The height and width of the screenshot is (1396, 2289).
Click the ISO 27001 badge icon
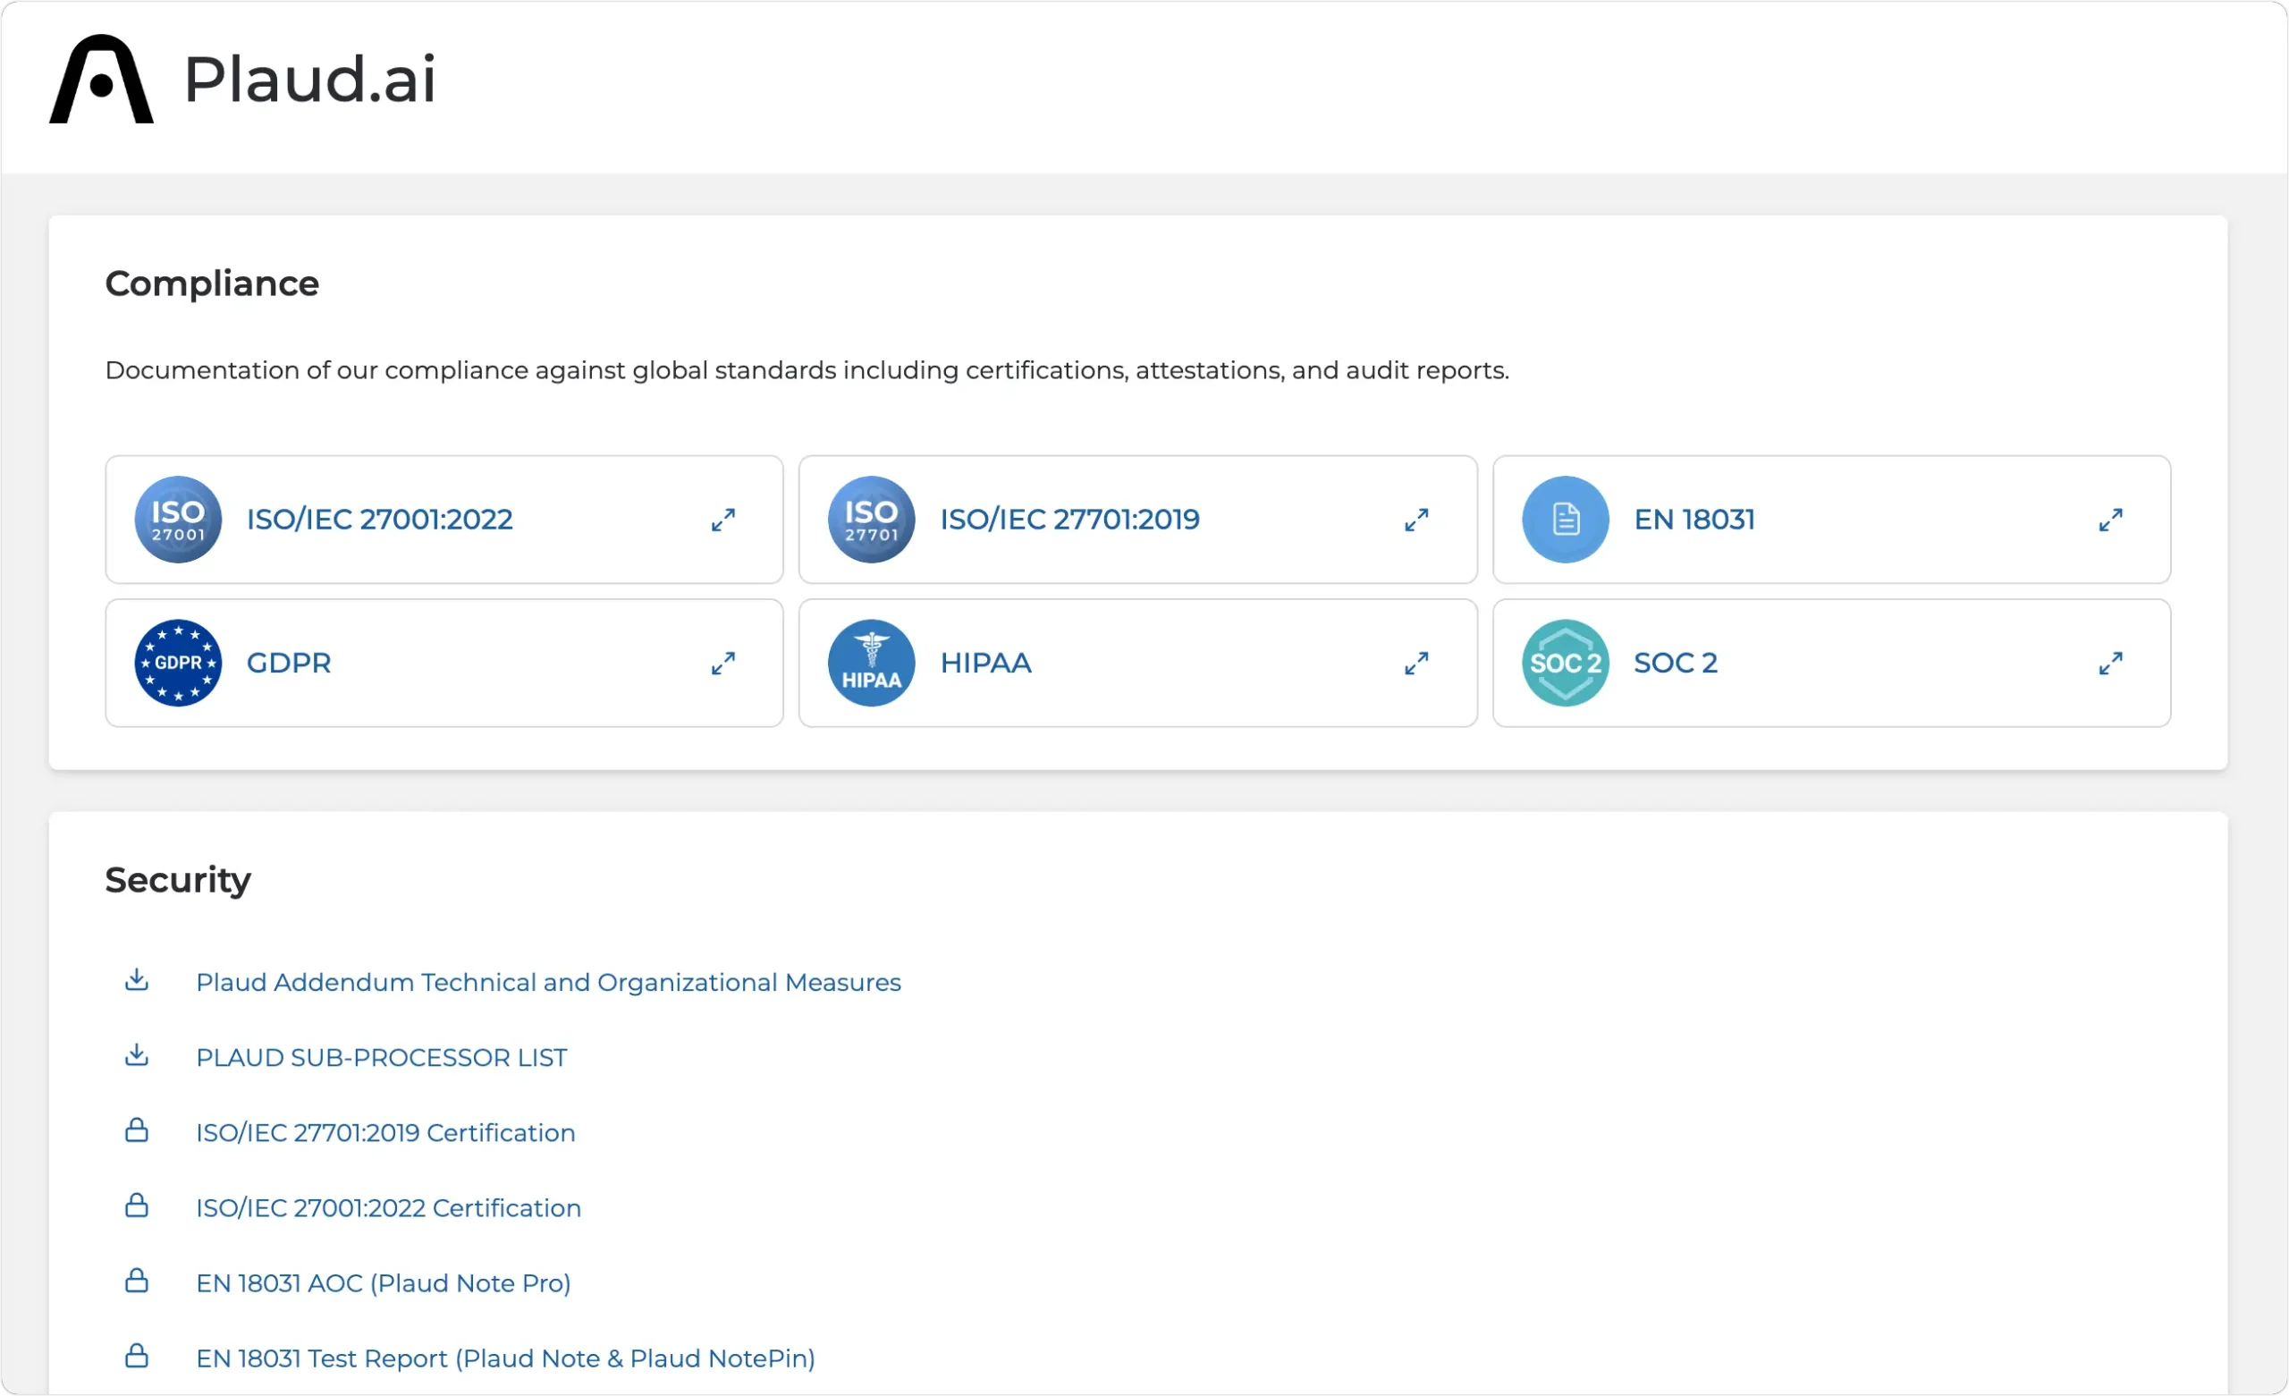pos(177,520)
